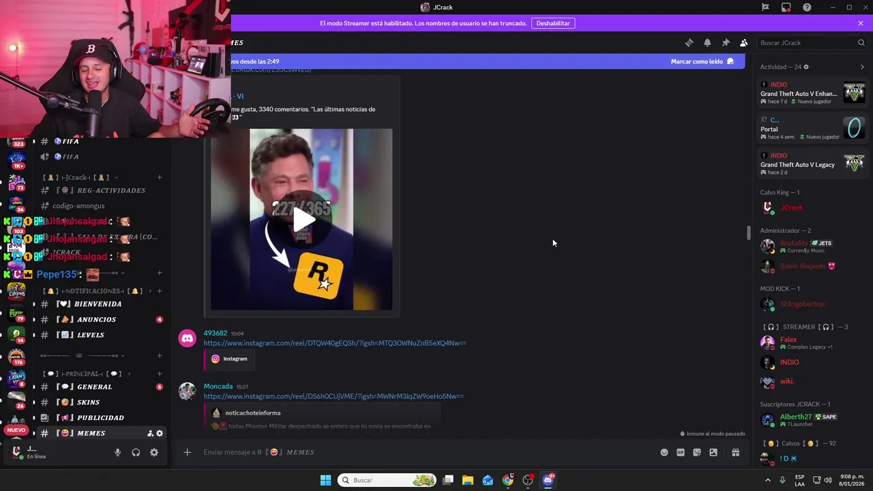The height and width of the screenshot is (491, 873).
Task: Add channel plus next to JCrack category
Action: (x=160, y=177)
